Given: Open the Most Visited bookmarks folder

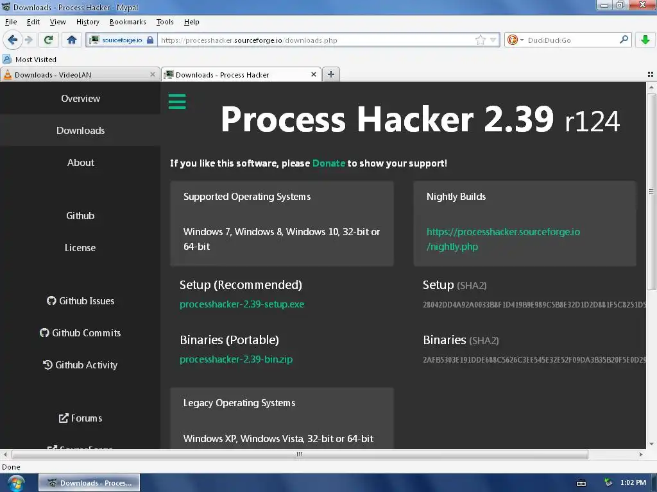Looking at the screenshot, I should (30, 60).
